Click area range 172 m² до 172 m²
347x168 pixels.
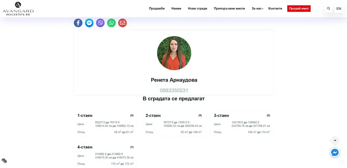click(x=122, y=164)
